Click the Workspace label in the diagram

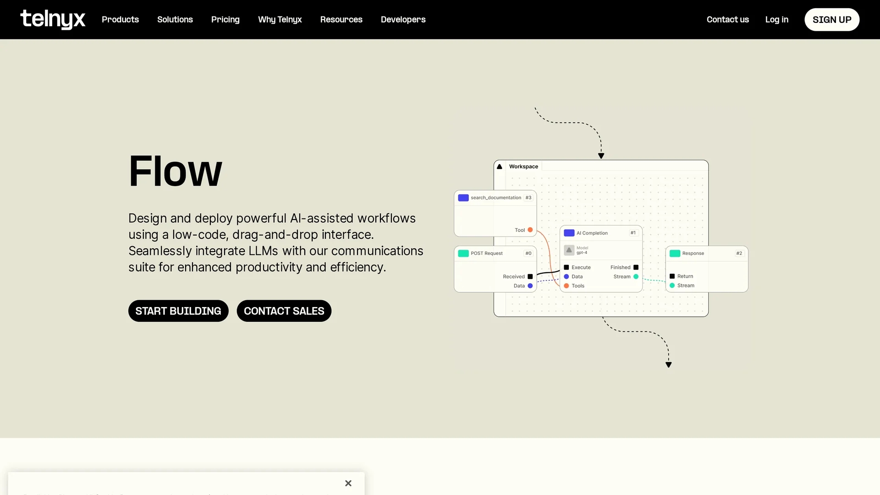(523, 166)
